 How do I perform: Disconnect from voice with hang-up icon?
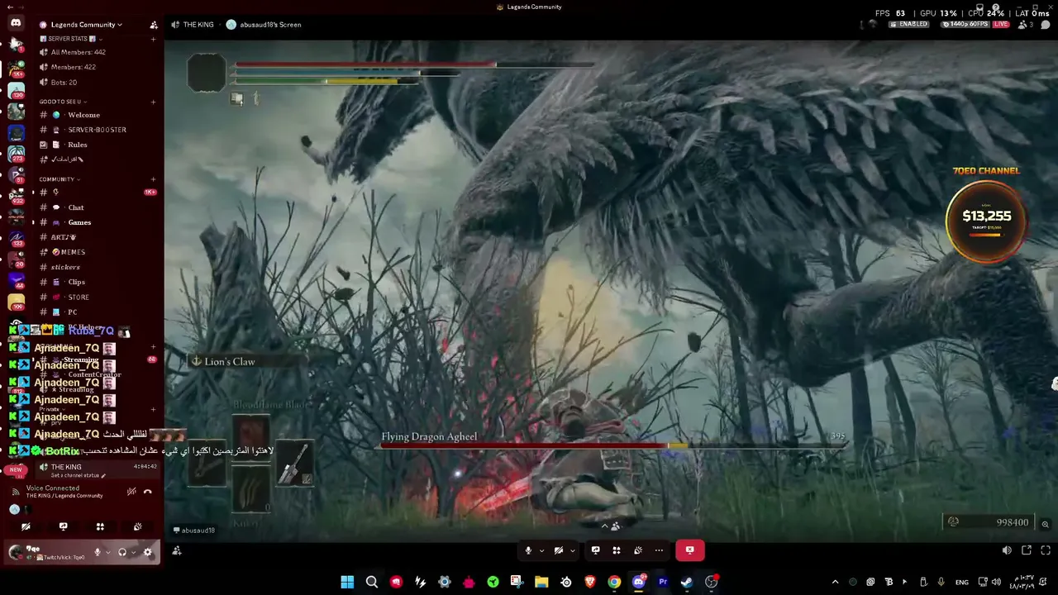148,492
